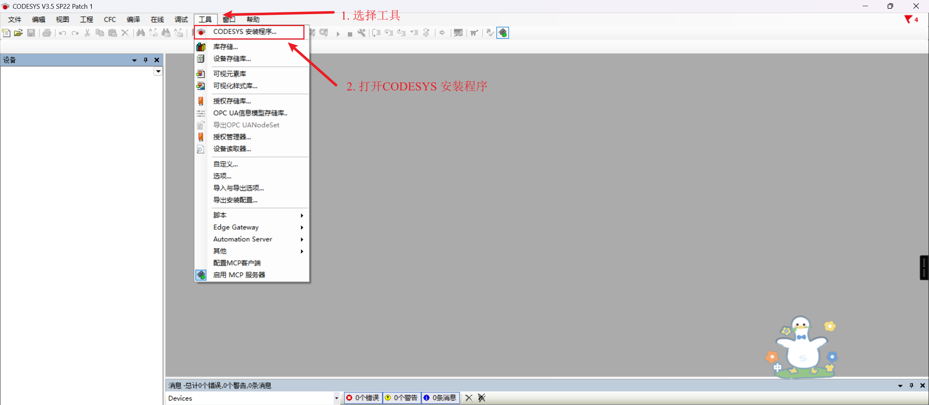The height and width of the screenshot is (405, 929).
Task: Expand the 其他 submenu
Action: [x=252, y=251]
